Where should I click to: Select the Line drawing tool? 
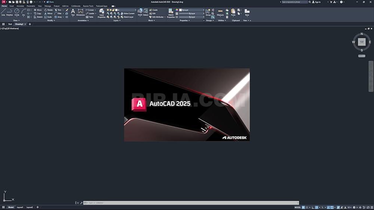[3, 12]
